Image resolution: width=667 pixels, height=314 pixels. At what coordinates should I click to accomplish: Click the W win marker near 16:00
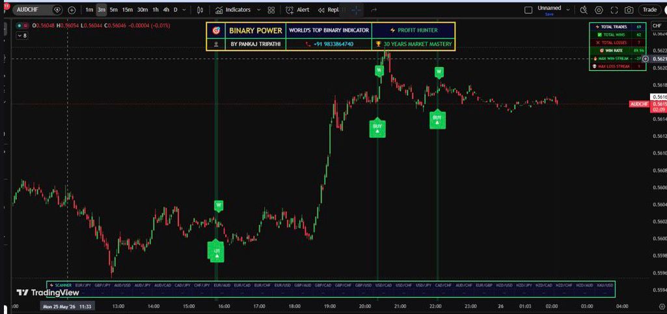pyautogui.click(x=219, y=205)
